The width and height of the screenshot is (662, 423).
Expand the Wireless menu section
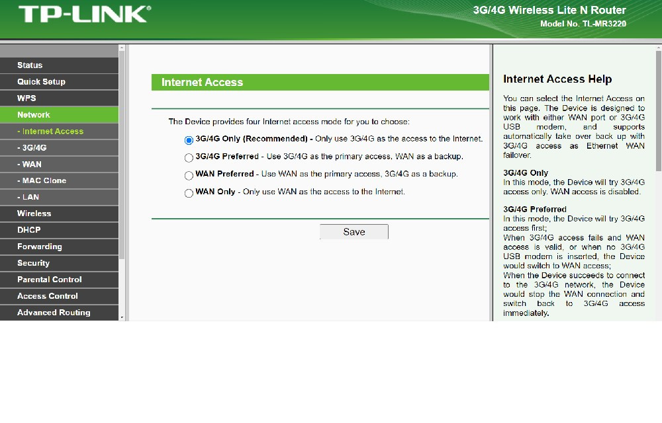(34, 213)
